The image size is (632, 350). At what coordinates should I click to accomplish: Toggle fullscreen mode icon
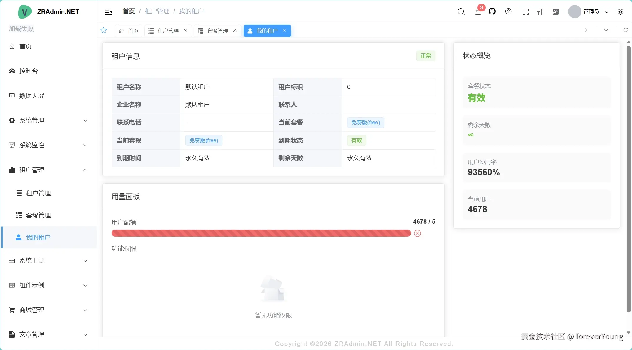(x=526, y=12)
